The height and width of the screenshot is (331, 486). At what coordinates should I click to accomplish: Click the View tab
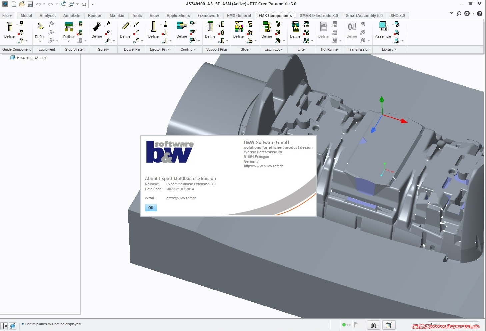point(154,16)
